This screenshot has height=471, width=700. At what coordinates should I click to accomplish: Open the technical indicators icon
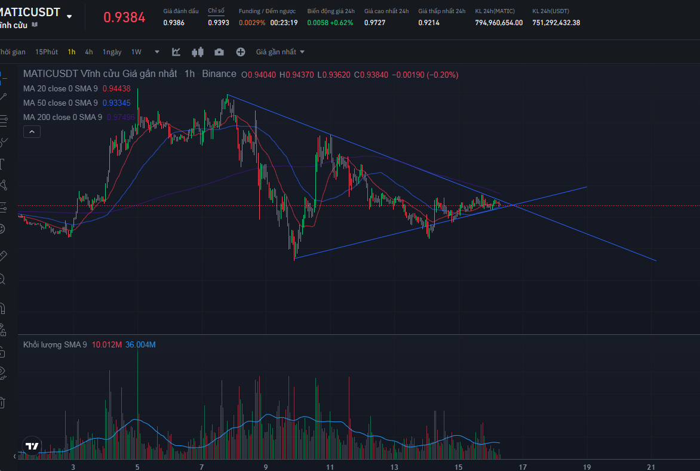click(x=176, y=52)
